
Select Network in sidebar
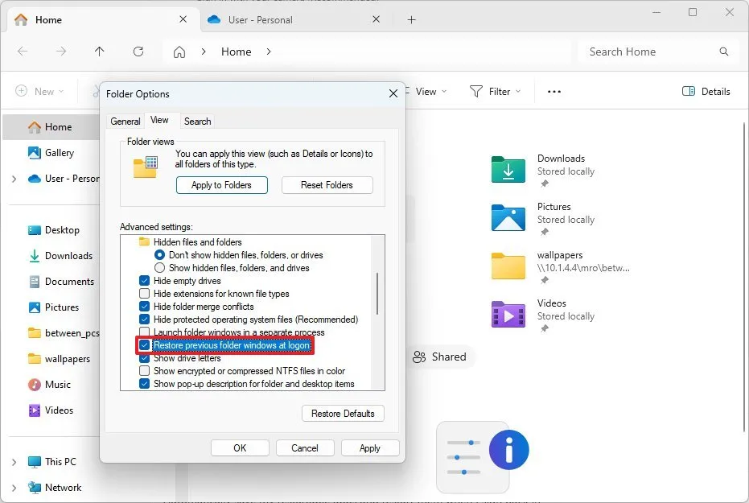[55, 488]
